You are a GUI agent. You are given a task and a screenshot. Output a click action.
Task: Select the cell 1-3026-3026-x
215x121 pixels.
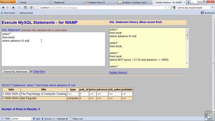point(11,94)
